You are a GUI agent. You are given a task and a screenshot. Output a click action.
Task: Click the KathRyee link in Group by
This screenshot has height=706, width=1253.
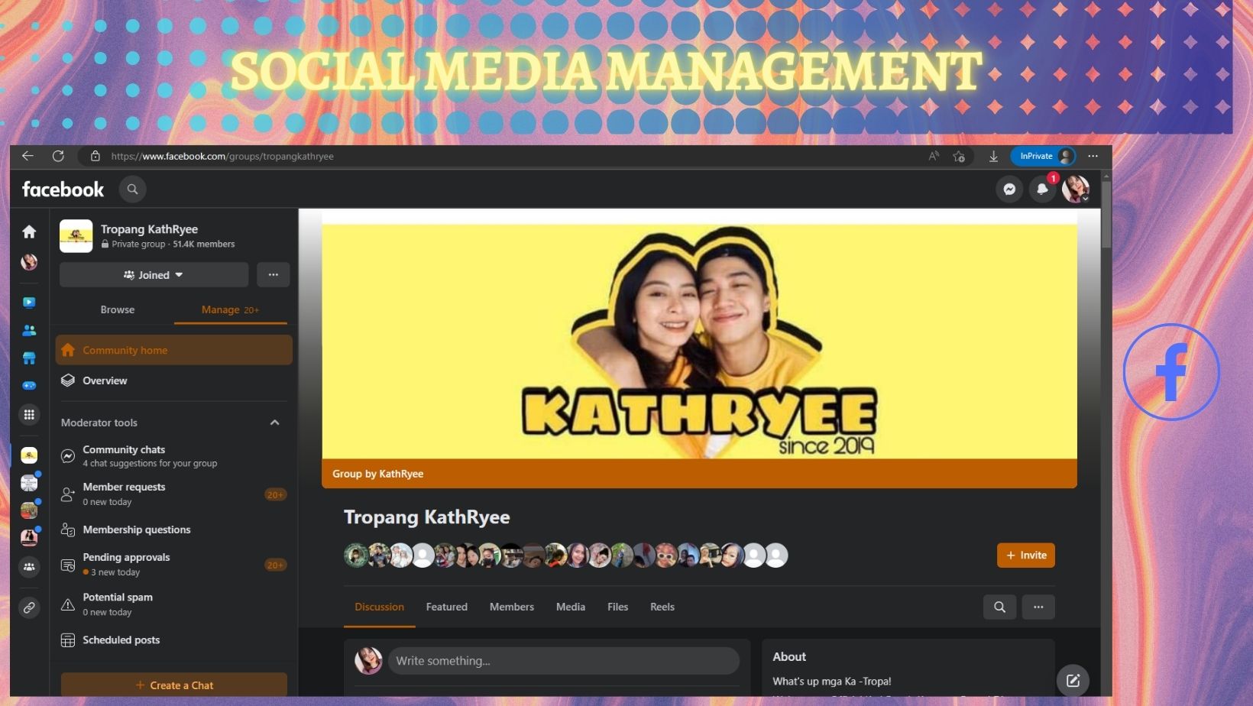(x=401, y=474)
